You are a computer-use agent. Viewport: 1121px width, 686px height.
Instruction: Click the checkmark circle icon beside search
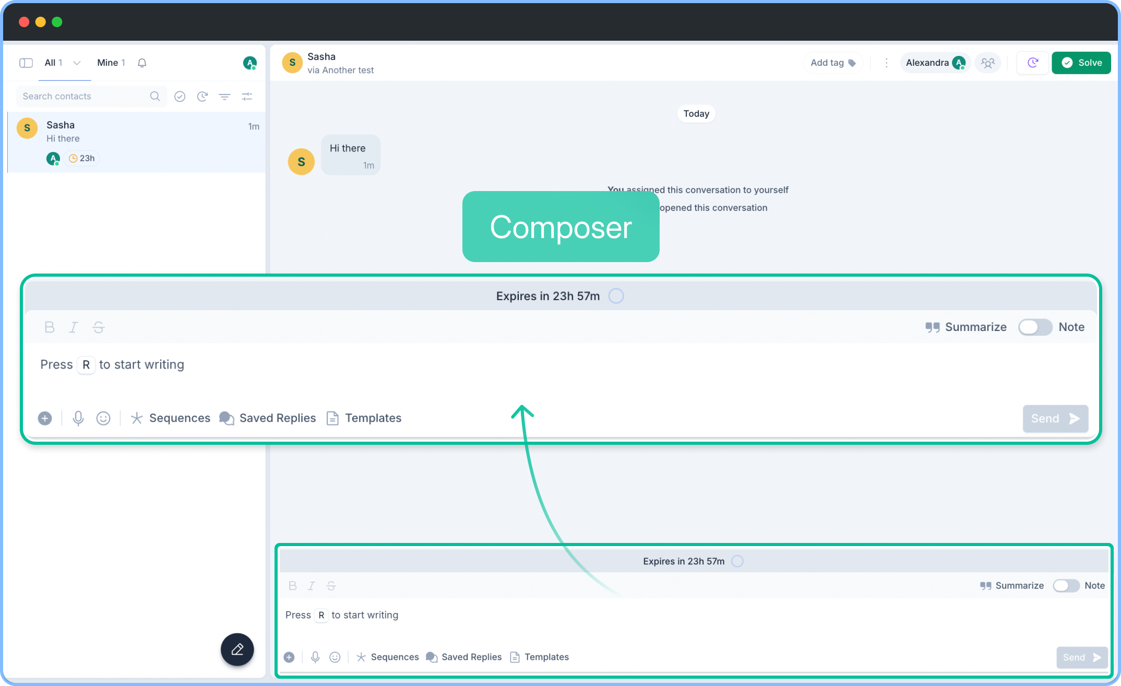[180, 97]
